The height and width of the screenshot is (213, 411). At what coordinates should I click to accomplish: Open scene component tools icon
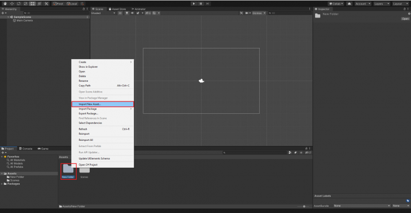pyautogui.click(x=242, y=13)
